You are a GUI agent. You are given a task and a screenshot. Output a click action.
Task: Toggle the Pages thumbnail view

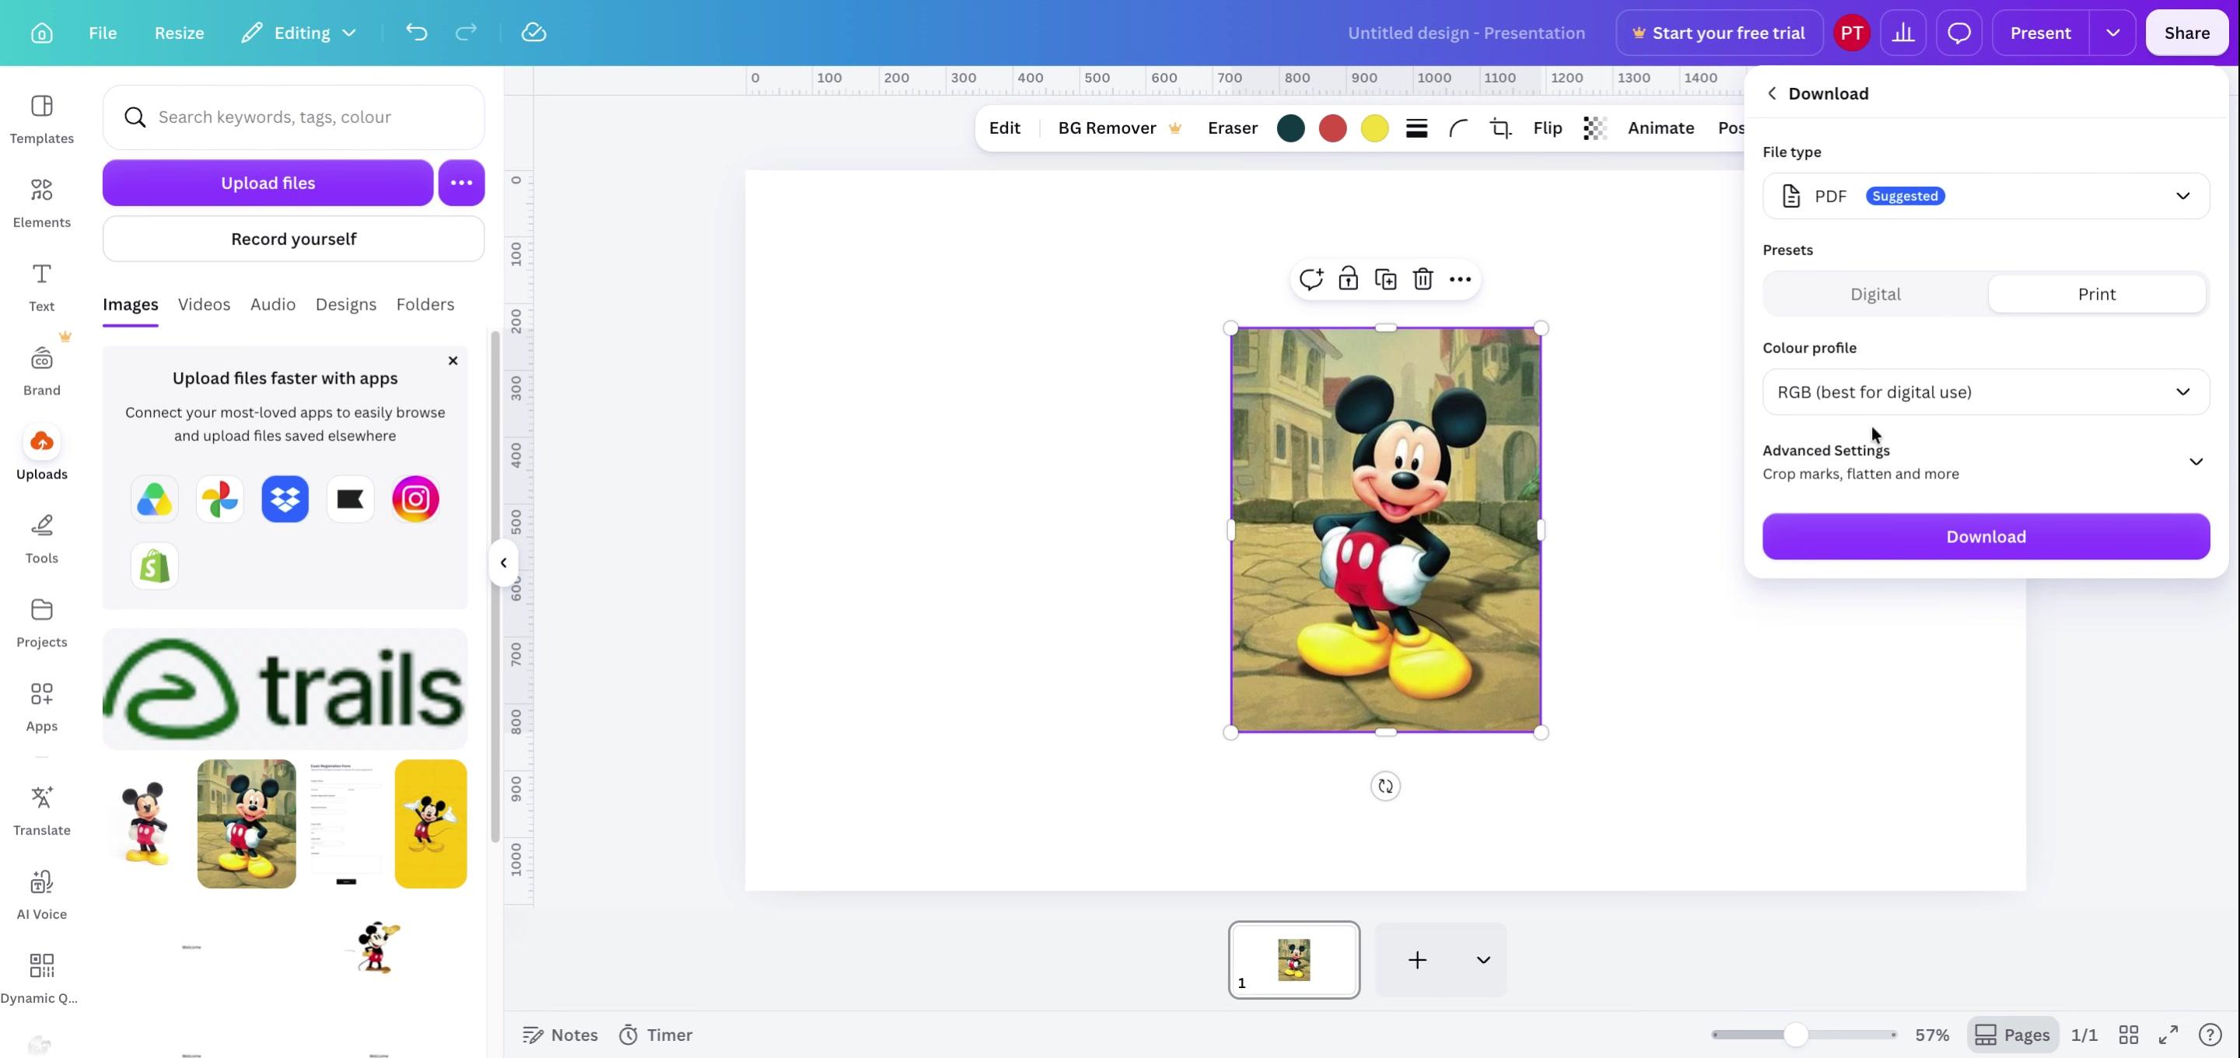click(x=2012, y=1035)
